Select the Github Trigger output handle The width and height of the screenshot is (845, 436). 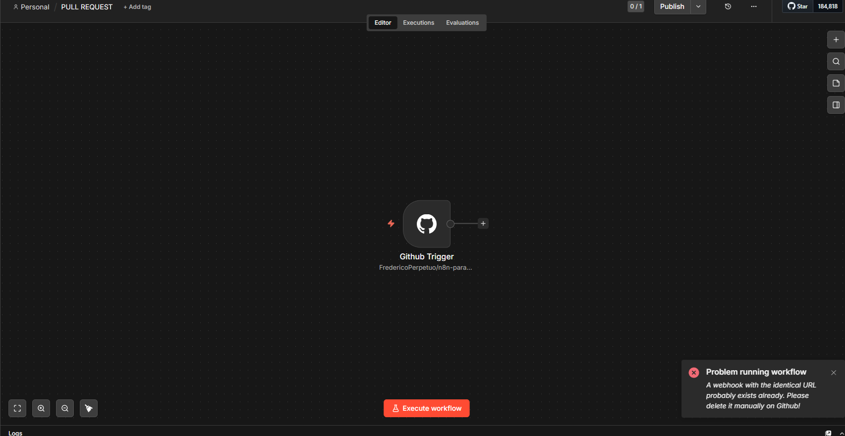coord(451,224)
